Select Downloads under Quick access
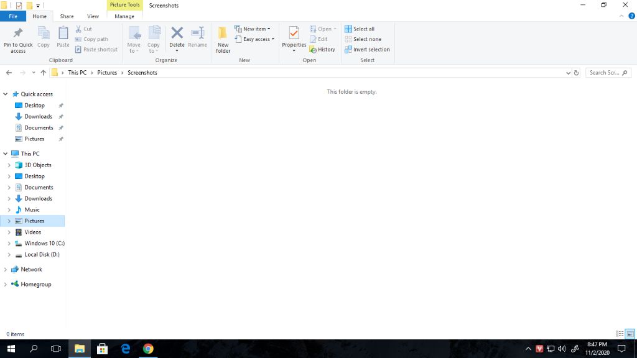This screenshot has width=637, height=358. pyautogui.click(x=38, y=116)
